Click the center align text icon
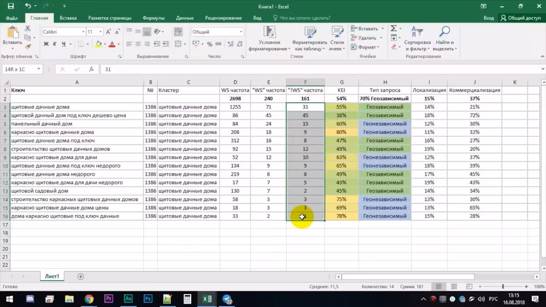This screenshot has height=307, width=546. [x=138, y=44]
